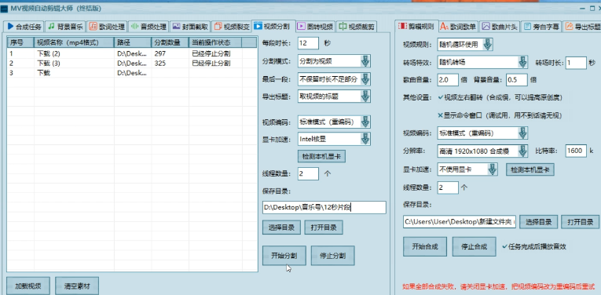The image size is (601, 295).
Task: Open the 歌词歌单 tab with text icon
Action: point(458,27)
